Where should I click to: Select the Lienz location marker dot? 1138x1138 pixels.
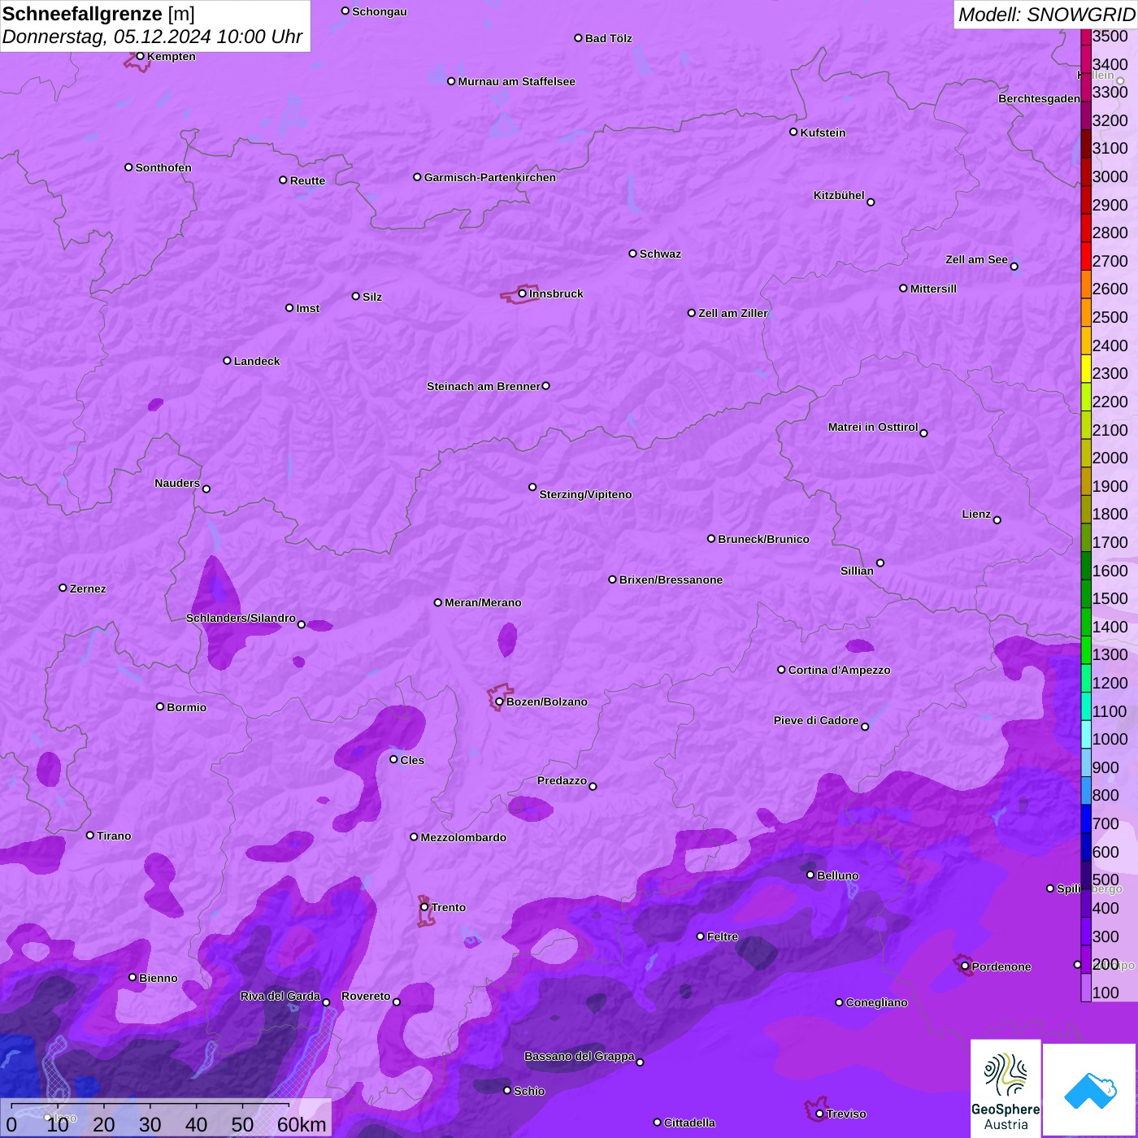pyautogui.click(x=997, y=520)
